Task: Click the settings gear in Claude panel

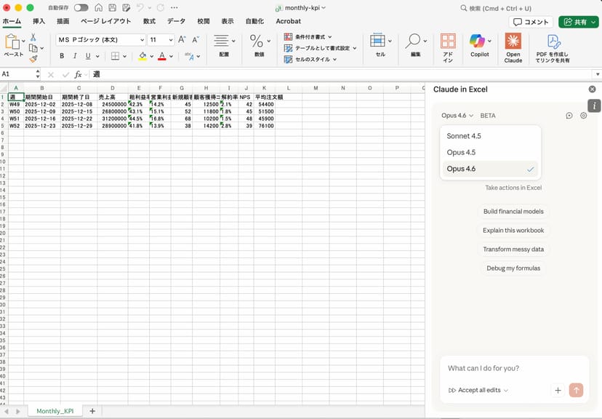Action: click(x=583, y=115)
